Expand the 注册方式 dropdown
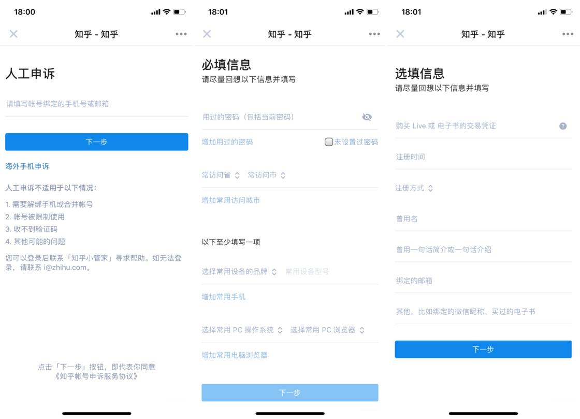 click(414, 188)
